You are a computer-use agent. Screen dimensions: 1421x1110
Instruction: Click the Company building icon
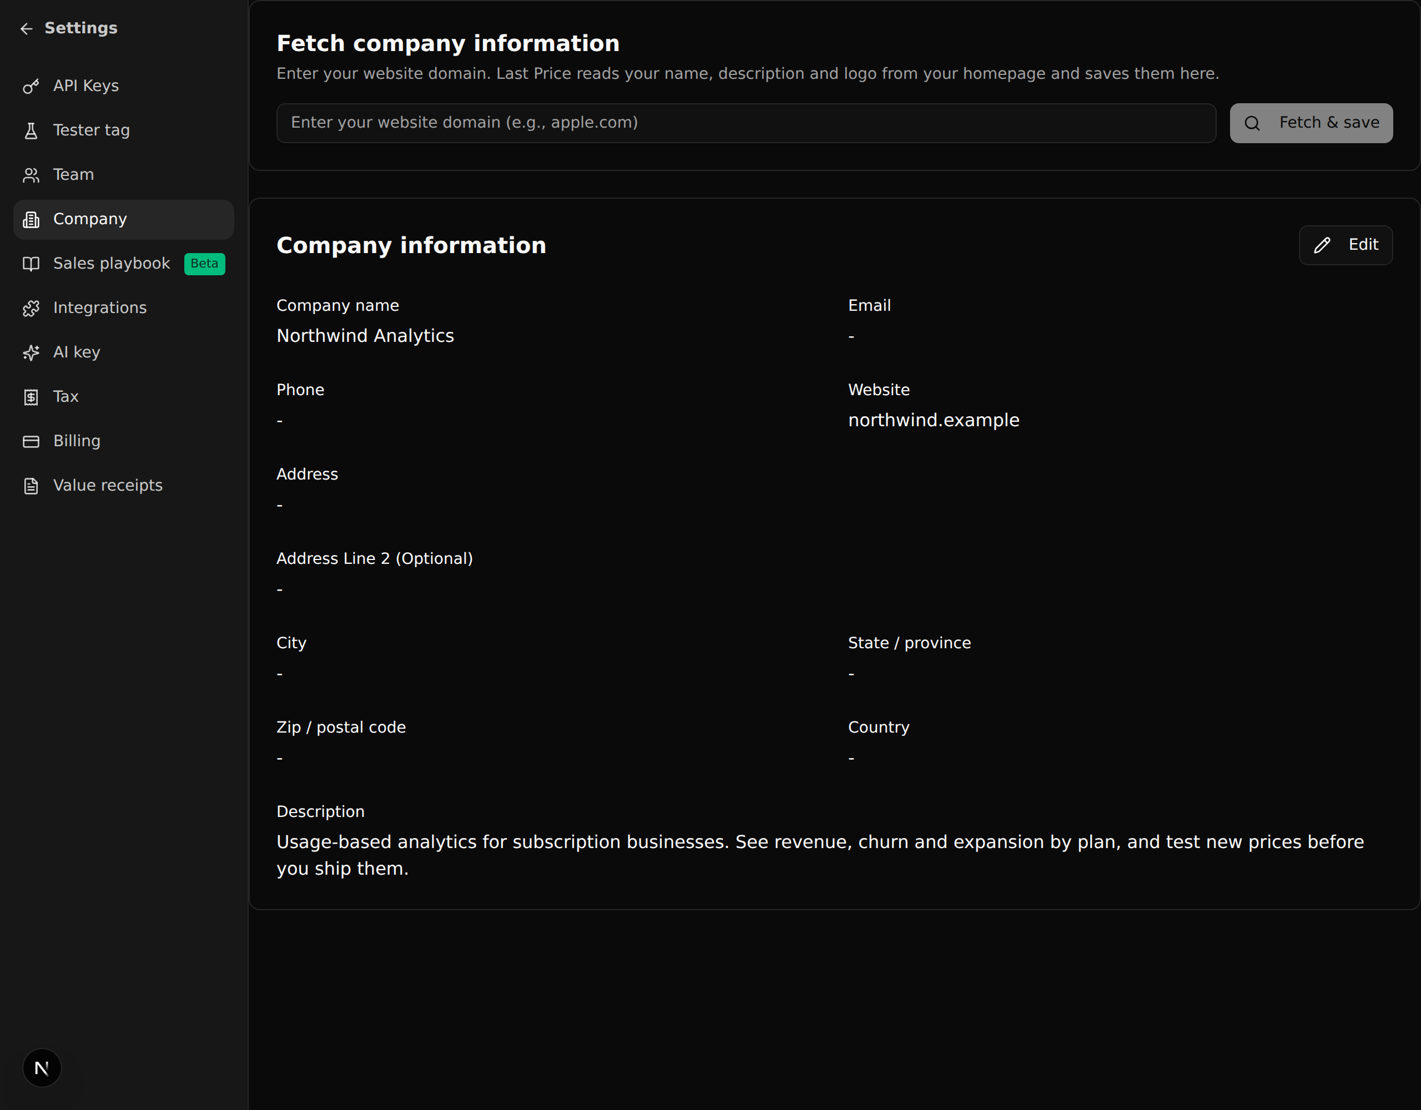tap(31, 219)
